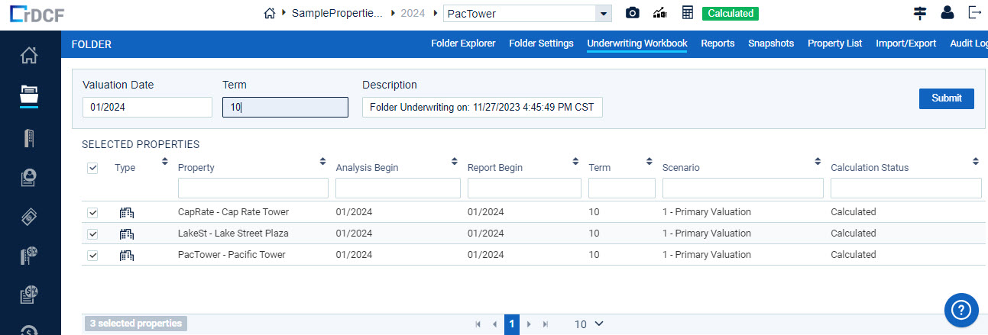Click the chart analytics icon
Viewport: 988px width, 335px height.
pyautogui.click(x=660, y=14)
